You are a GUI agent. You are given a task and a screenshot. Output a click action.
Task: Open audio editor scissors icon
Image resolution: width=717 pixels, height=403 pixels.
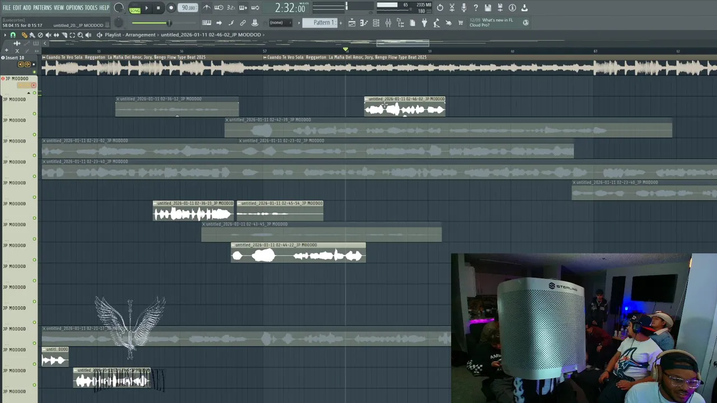click(452, 8)
